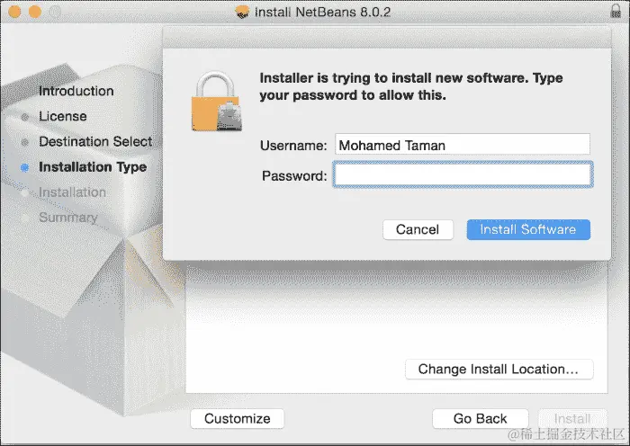Click the blue bullet beside Installation Type
The height and width of the screenshot is (446, 630).
(25, 168)
